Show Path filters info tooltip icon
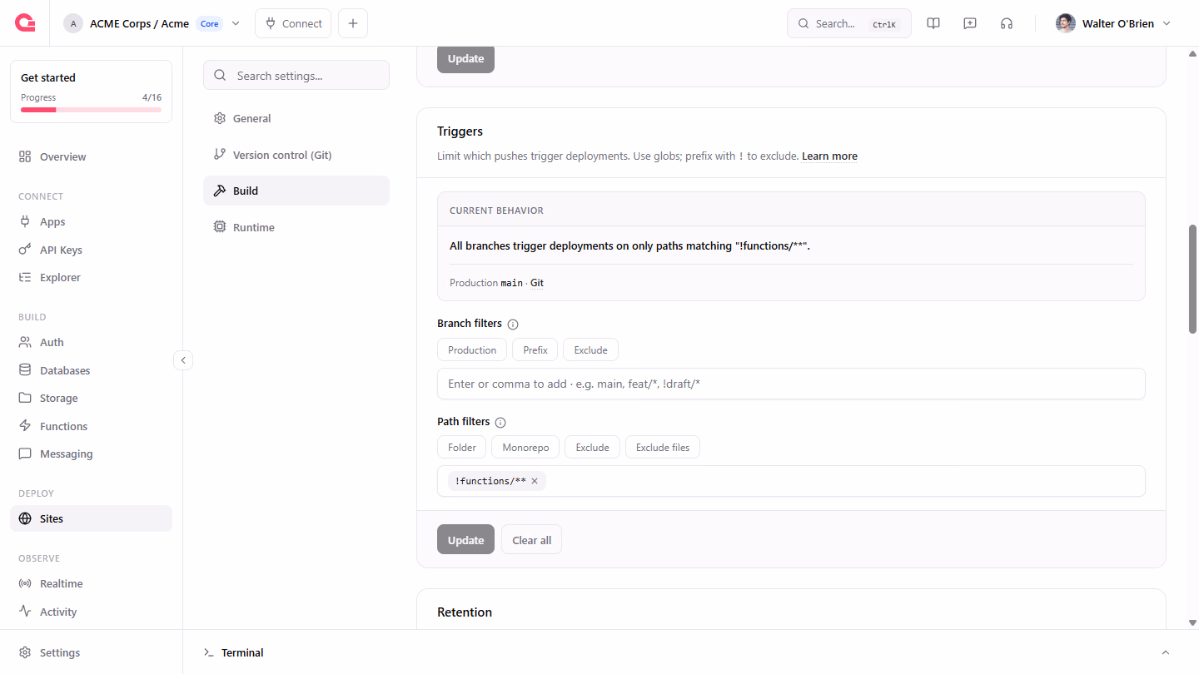 click(500, 422)
